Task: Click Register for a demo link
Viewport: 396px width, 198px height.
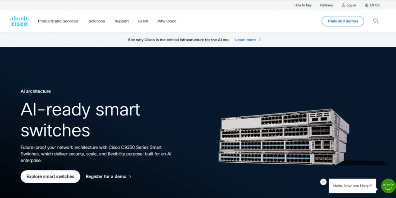Action: pos(106,176)
